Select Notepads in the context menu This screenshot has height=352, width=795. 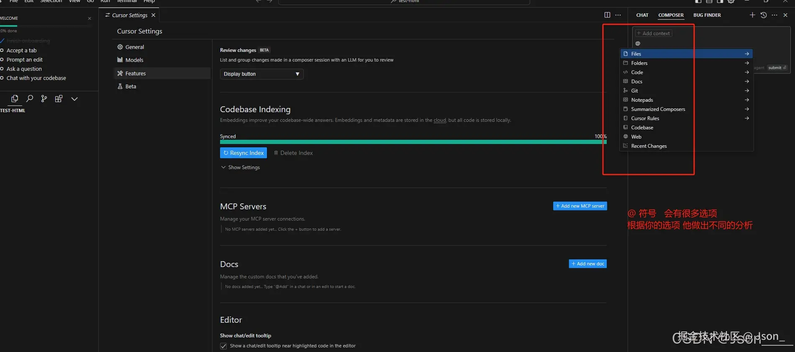click(x=686, y=100)
